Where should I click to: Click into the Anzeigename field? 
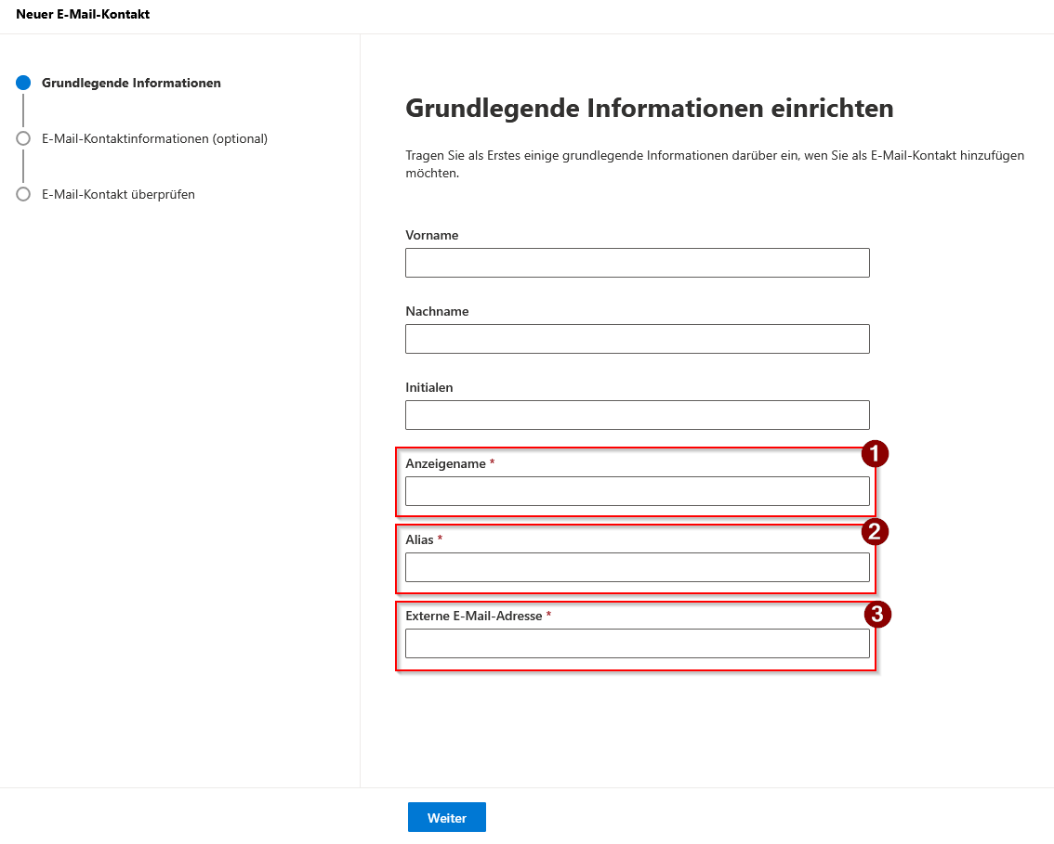tap(637, 491)
